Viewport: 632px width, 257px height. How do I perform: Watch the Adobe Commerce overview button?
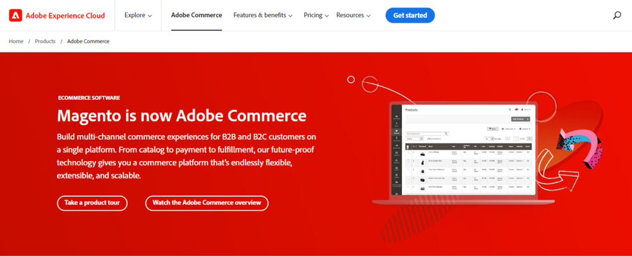(x=207, y=203)
